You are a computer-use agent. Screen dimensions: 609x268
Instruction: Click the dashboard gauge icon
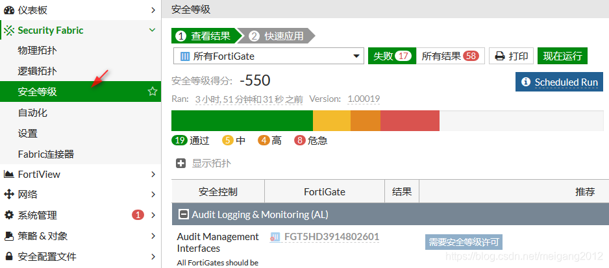pyautogui.click(x=9, y=10)
